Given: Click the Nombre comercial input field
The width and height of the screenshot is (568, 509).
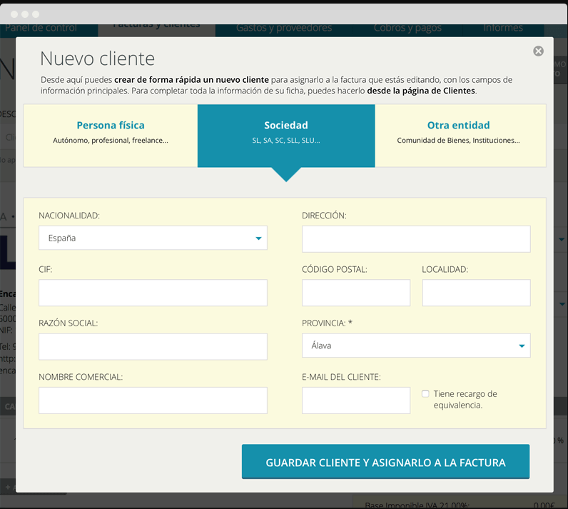Looking at the screenshot, I should point(153,400).
